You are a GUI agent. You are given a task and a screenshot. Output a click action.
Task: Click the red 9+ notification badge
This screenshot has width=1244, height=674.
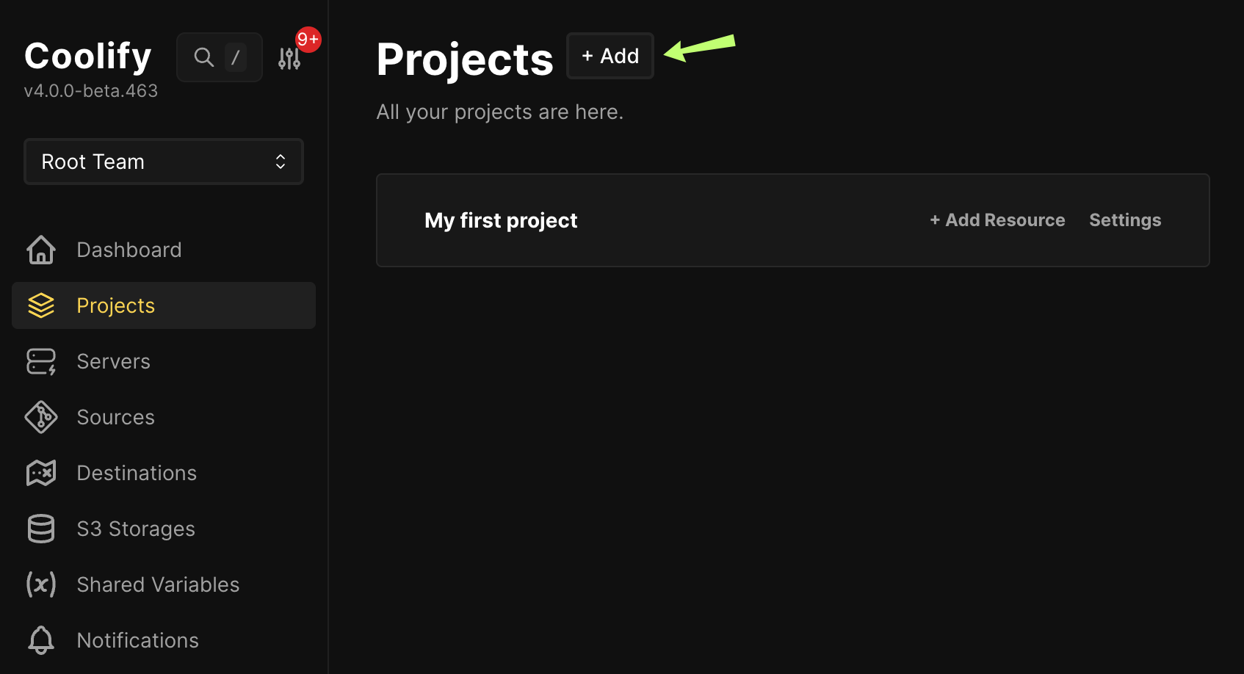[307, 40]
